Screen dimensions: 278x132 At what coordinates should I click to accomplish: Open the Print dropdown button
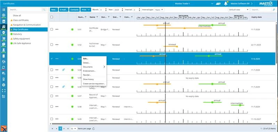(85, 10)
